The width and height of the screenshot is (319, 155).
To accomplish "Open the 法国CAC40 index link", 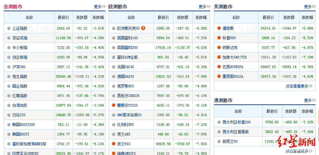I will 126,67.
